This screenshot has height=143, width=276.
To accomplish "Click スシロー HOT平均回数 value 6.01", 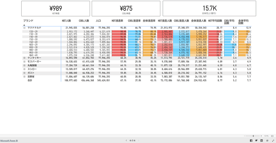I will pos(220,69).
